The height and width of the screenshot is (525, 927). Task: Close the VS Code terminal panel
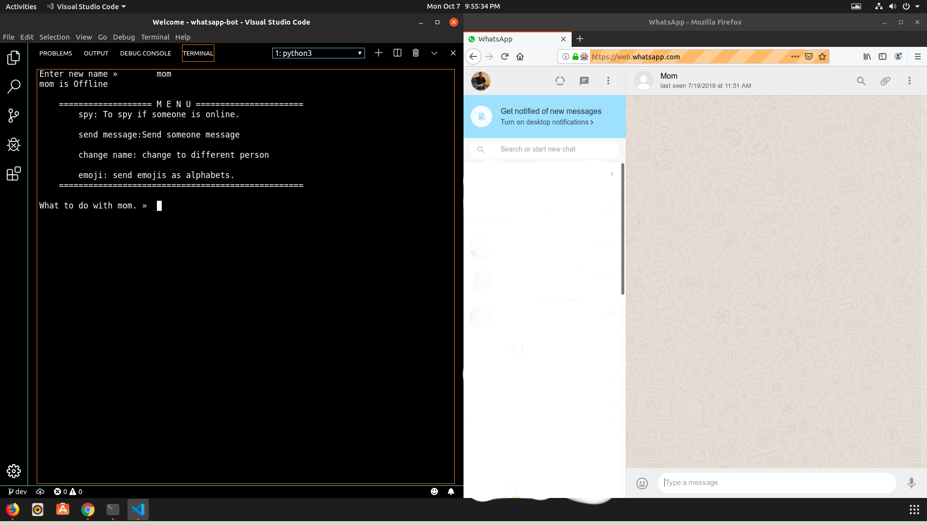point(453,53)
